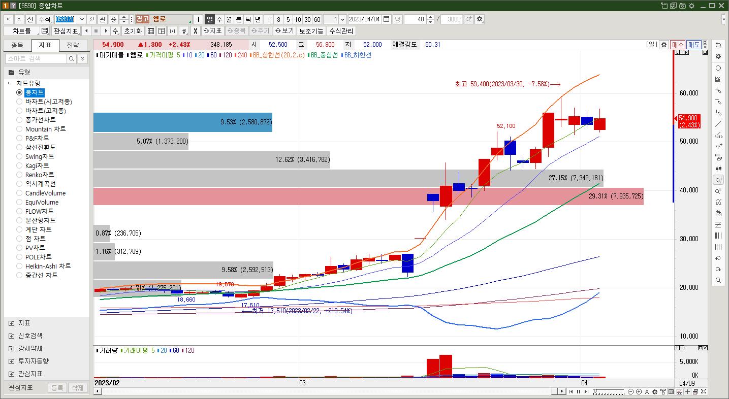This screenshot has height=399, width=729.
Task: Open the stock info 'i' icon
Action: [199, 19]
